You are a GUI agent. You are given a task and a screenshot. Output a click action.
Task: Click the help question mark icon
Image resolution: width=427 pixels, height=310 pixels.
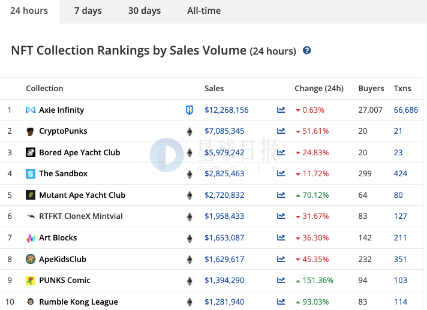(306, 50)
